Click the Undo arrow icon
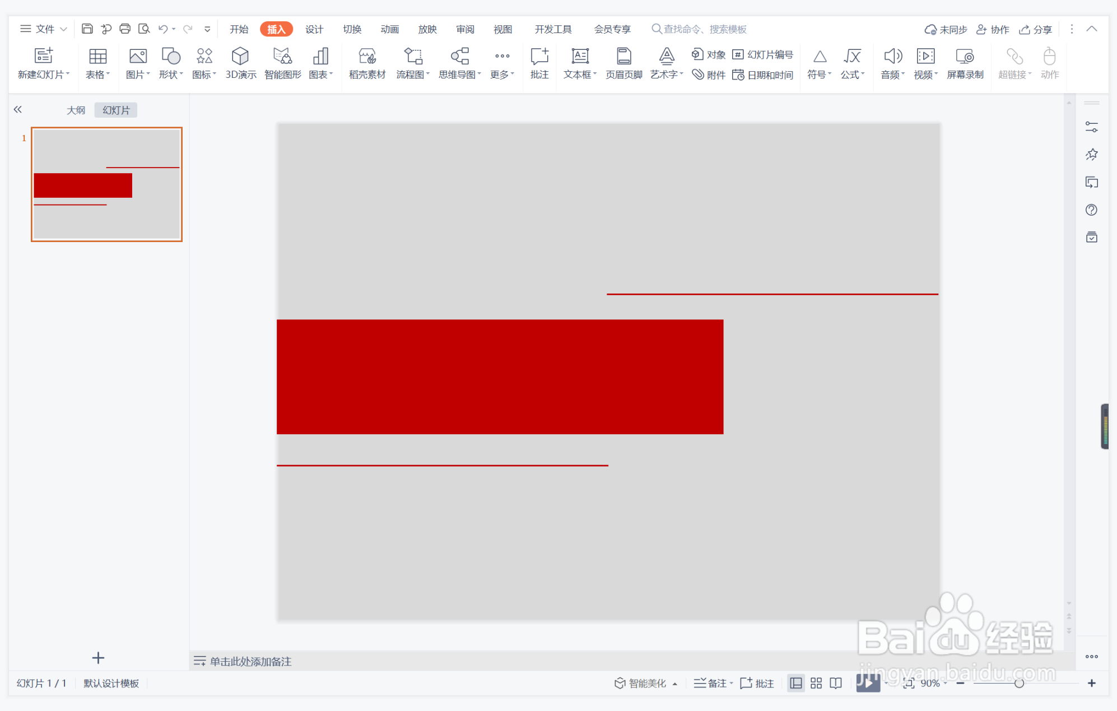 pyautogui.click(x=163, y=29)
